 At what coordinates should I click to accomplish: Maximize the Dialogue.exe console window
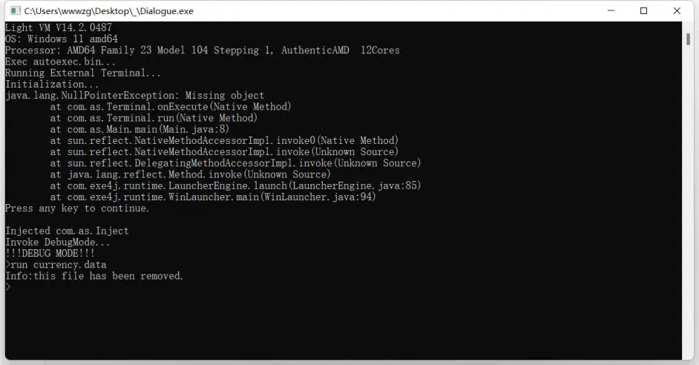643,11
